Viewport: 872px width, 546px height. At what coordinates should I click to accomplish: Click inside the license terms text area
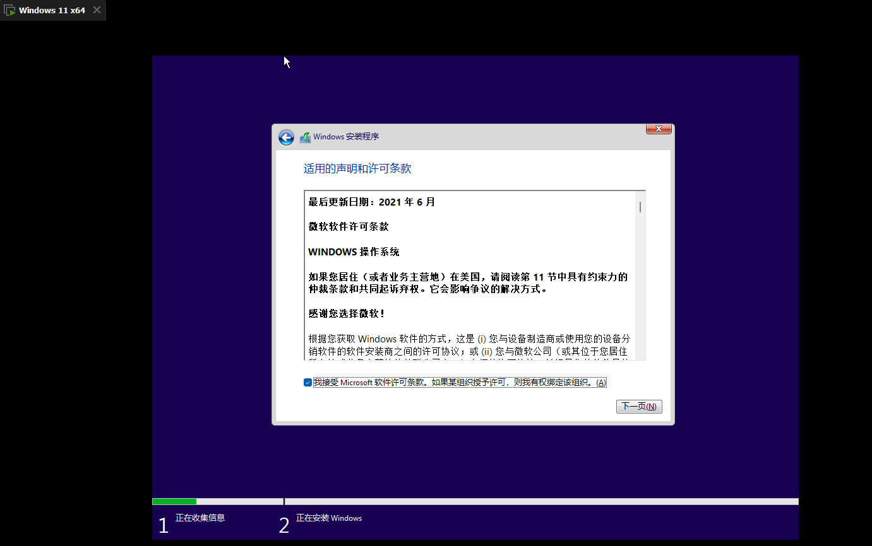click(467, 277)
